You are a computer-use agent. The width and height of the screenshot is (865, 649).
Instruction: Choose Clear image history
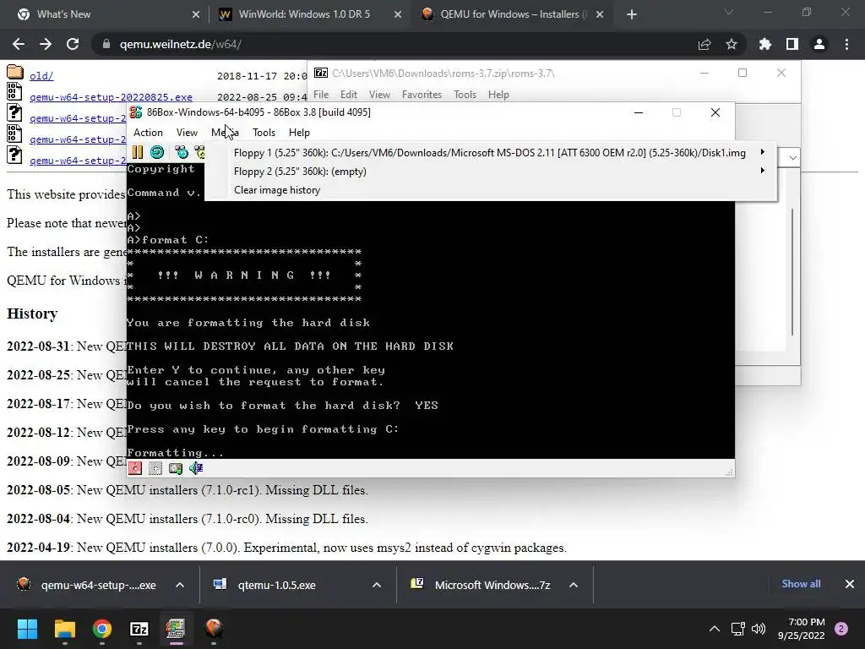[x=491, y=190]
